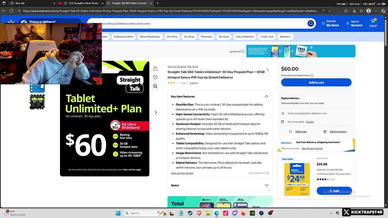
Task: Show the next product image with the arrow
Action: pyautogui.click(x=156, y=112)
